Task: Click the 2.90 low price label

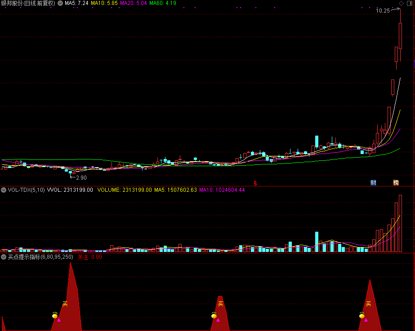Action: [x=81, y=178]
